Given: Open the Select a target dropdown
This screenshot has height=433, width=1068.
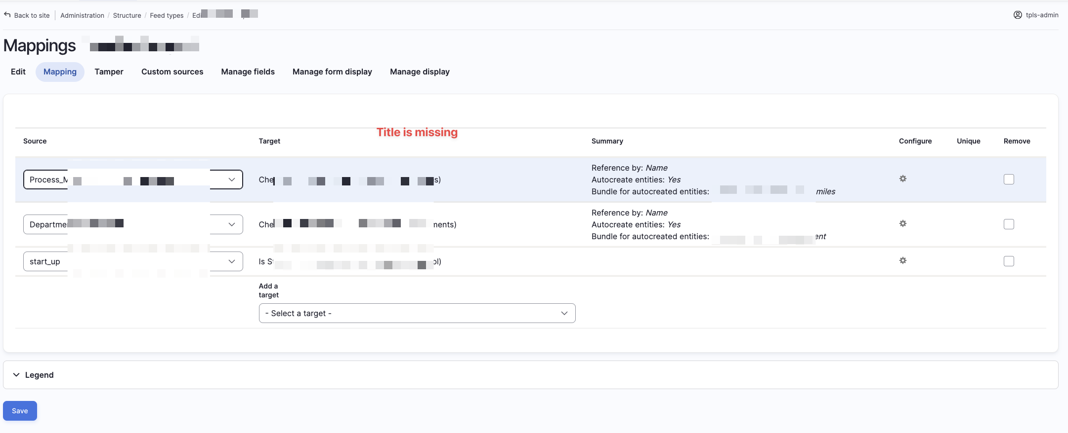Looking at the screenshot, I should [417, 313].
